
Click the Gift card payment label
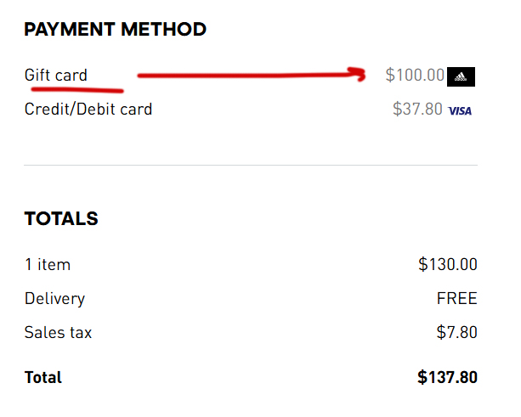(56, 76)
